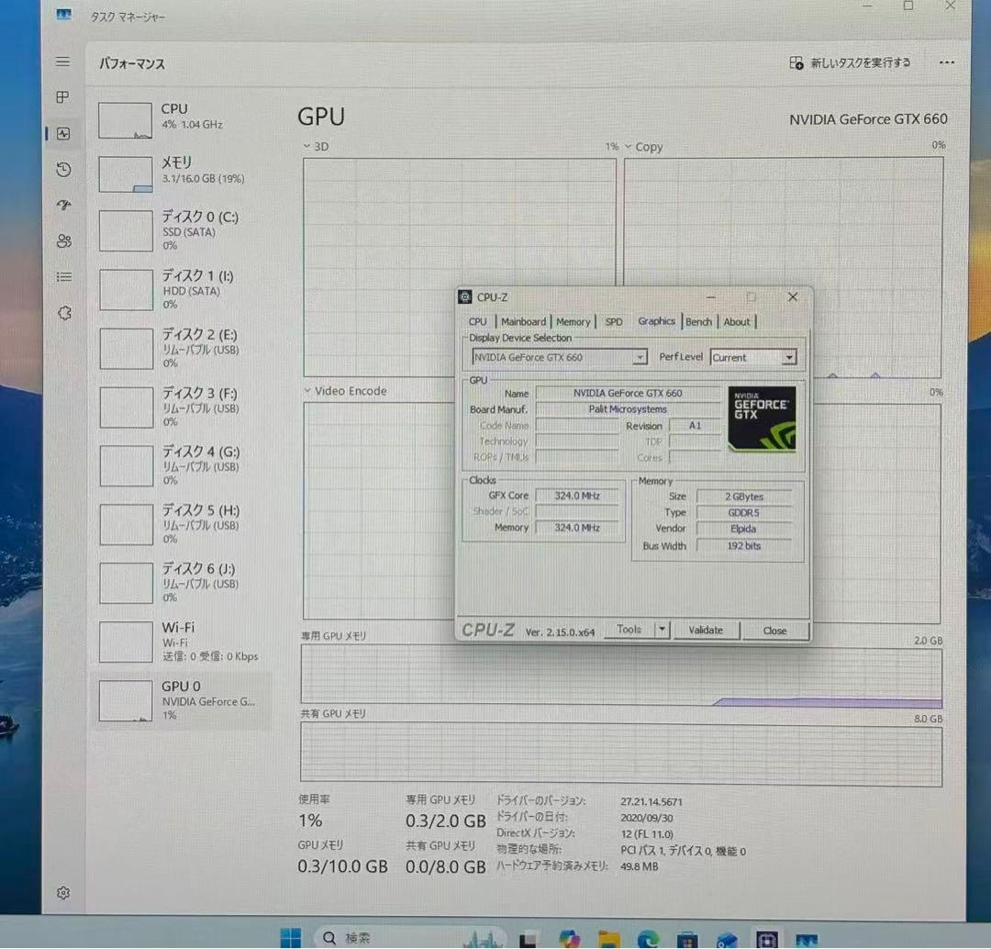
Task: Open the three-dot more options menu
Action: (x=946, y=62)
